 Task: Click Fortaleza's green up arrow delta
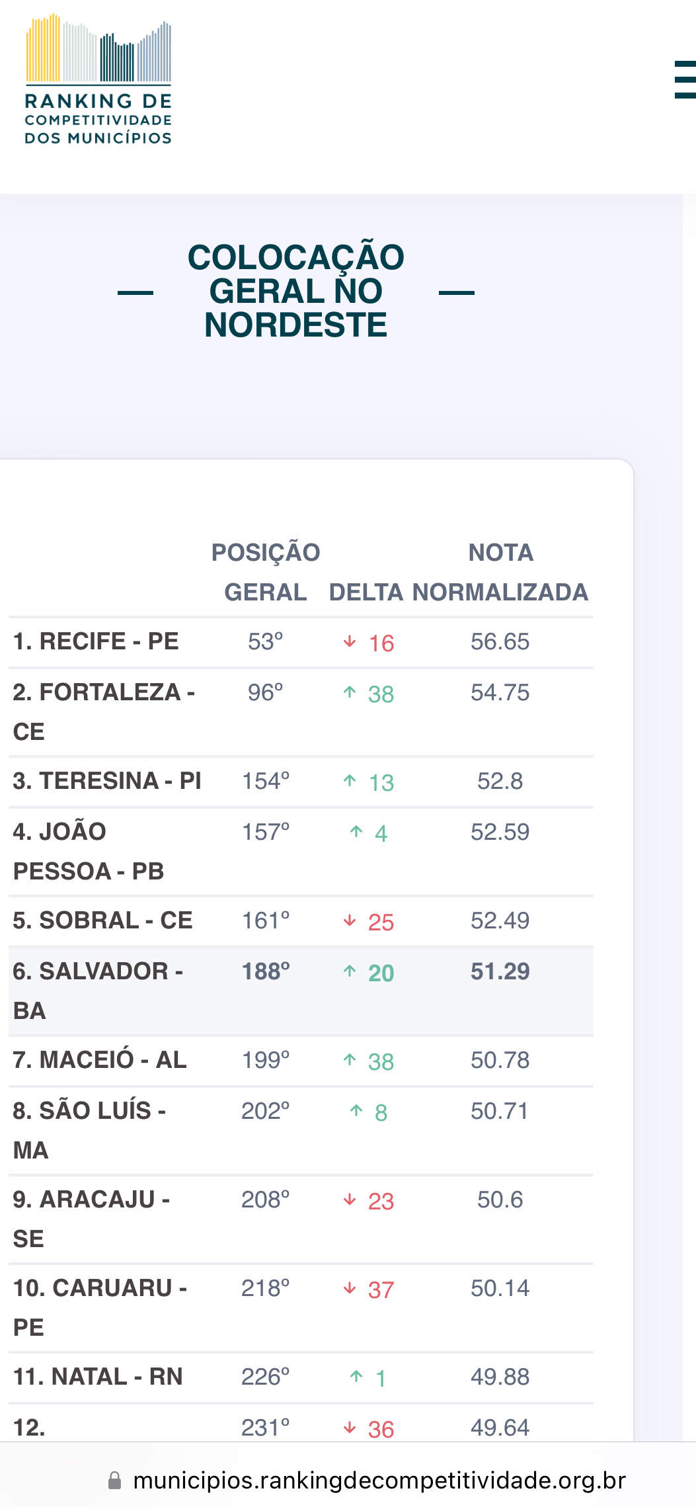point(350,693)
